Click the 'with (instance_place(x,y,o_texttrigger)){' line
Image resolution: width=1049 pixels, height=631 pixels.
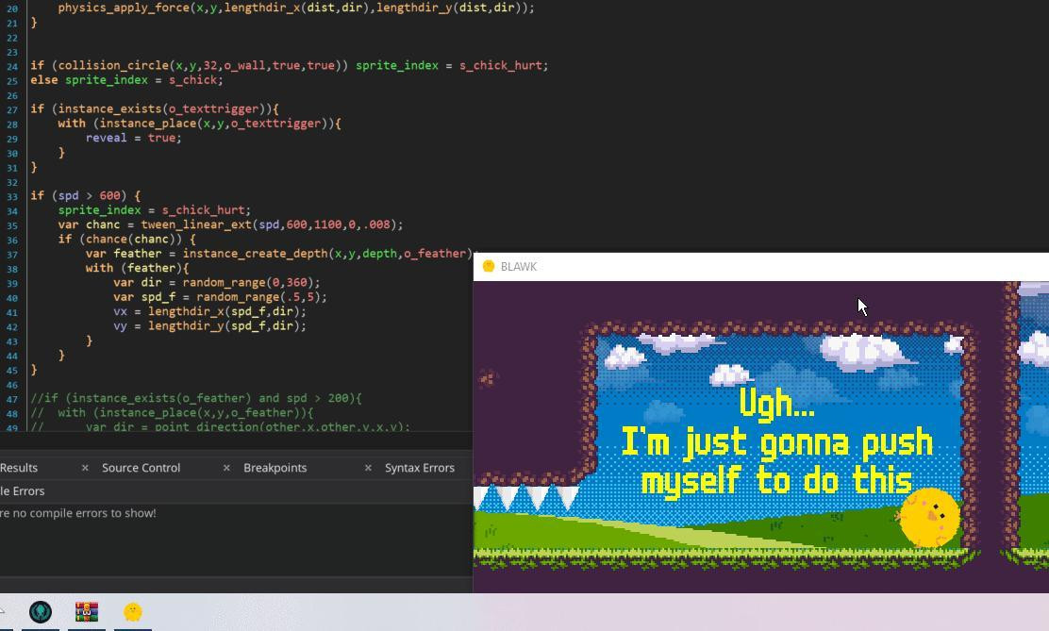[x=199, y=124]
